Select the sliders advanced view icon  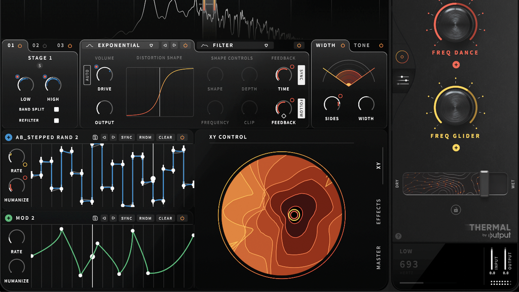point(403,80)
